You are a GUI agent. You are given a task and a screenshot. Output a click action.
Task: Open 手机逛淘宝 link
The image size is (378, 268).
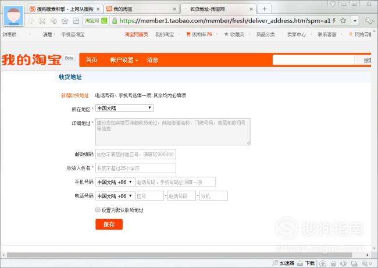pyautogui.click(x=73, y=34)
